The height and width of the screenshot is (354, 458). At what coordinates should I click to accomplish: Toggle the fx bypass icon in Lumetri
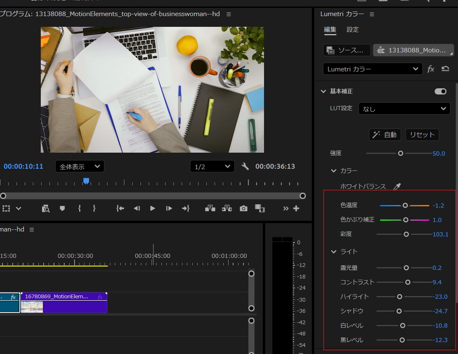click(431, 69)
